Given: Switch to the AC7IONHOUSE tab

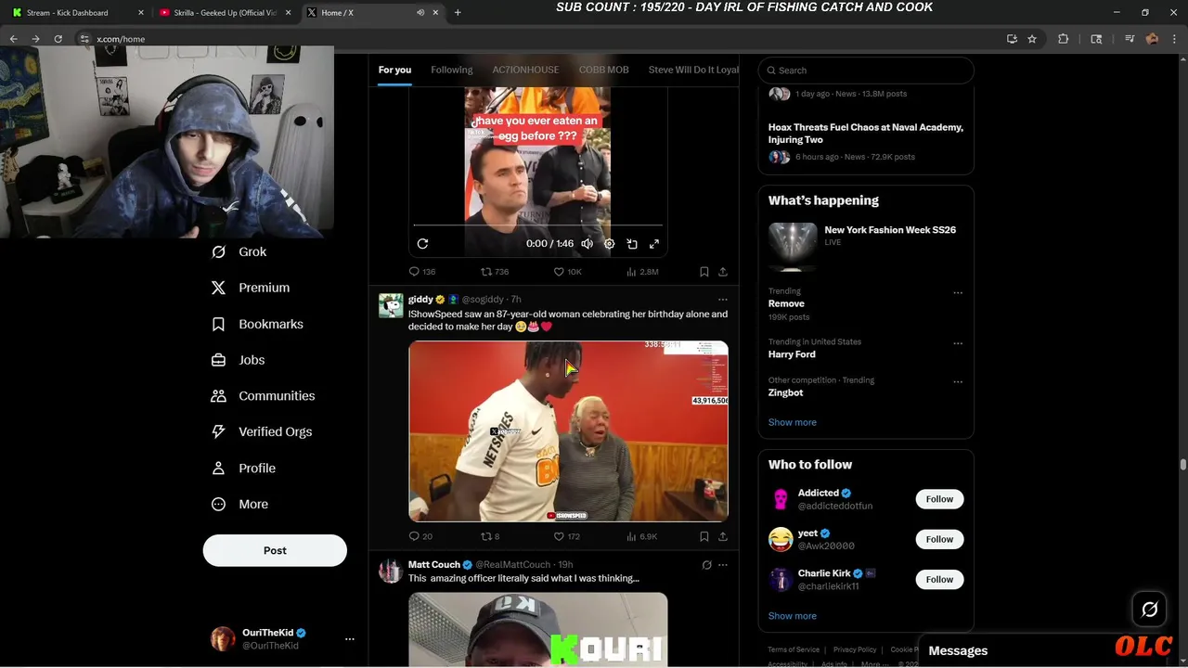Looking at the screenshot, I should click(x=525, y=70).
